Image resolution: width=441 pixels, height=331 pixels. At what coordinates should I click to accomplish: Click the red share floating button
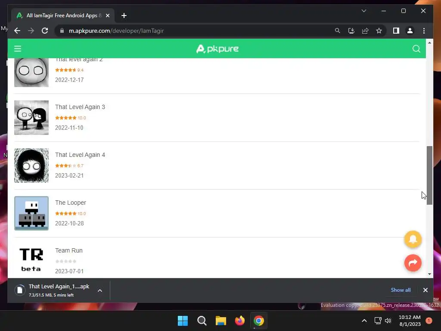click(413, 263)
